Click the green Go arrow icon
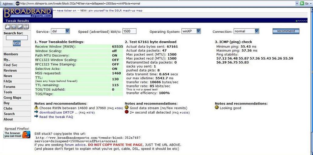Image resolution: width=313 pixels, height=155 pixels. click(302, 3)
